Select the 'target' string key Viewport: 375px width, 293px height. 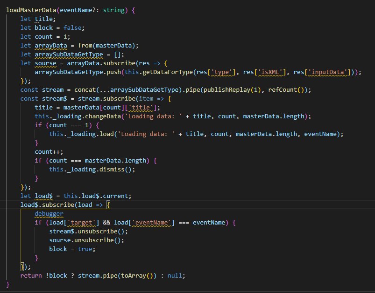point(81,222)
